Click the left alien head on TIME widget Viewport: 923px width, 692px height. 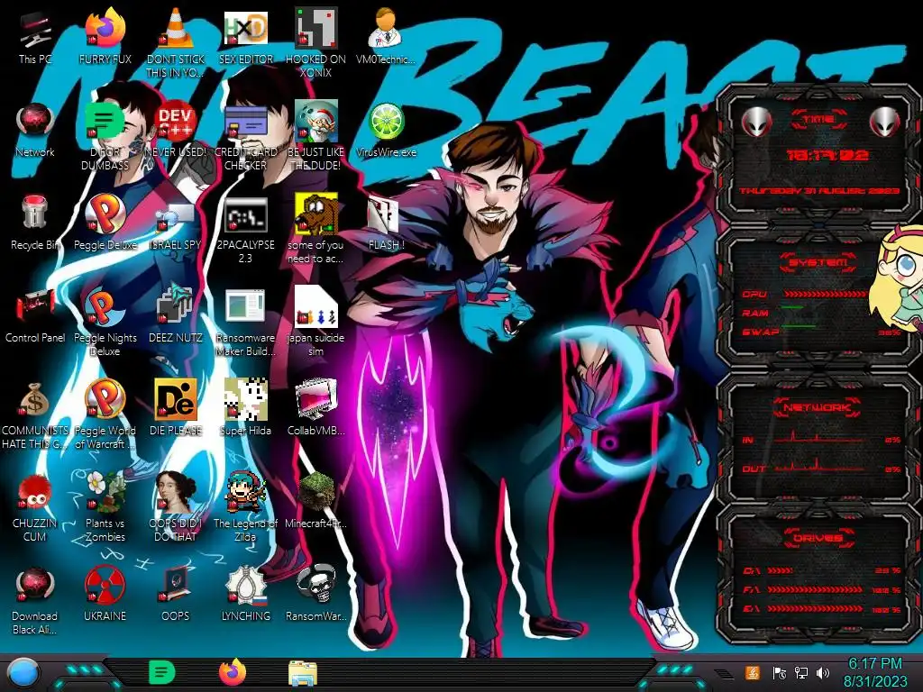click(757, 122)
